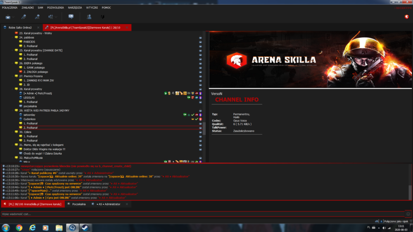
Task: Collapse channel 26. EKIPA poksiego
Action: (12, 63)
